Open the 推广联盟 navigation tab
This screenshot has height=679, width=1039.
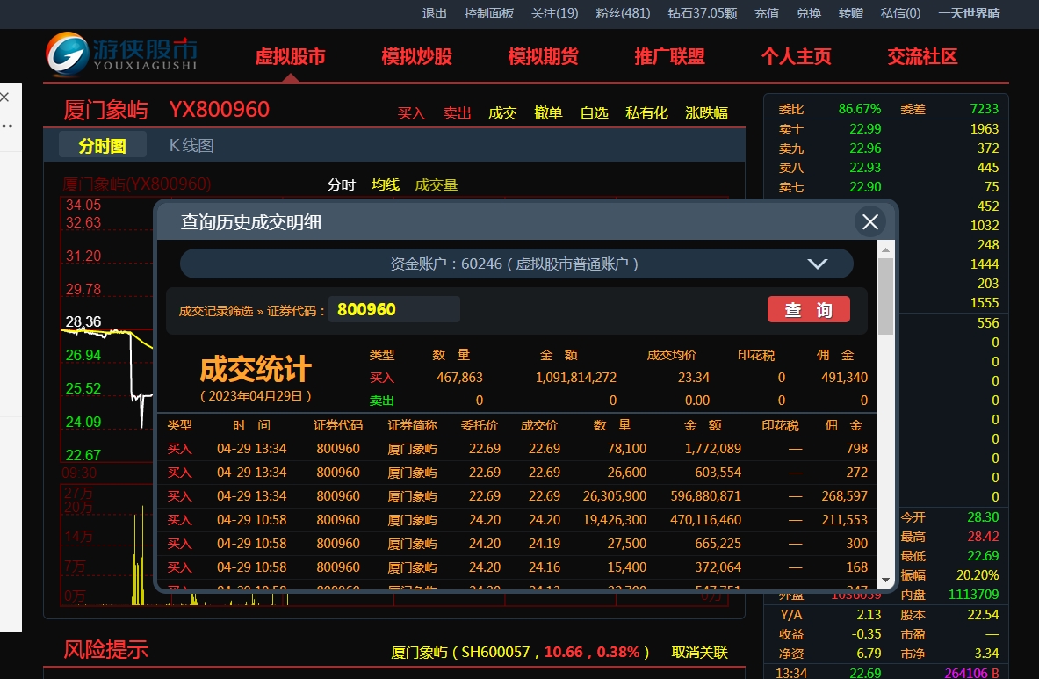coord(669,57)
